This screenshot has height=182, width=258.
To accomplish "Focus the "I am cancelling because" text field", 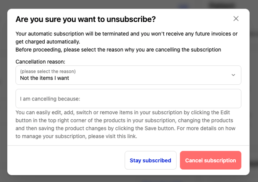I will click(128, 99).
